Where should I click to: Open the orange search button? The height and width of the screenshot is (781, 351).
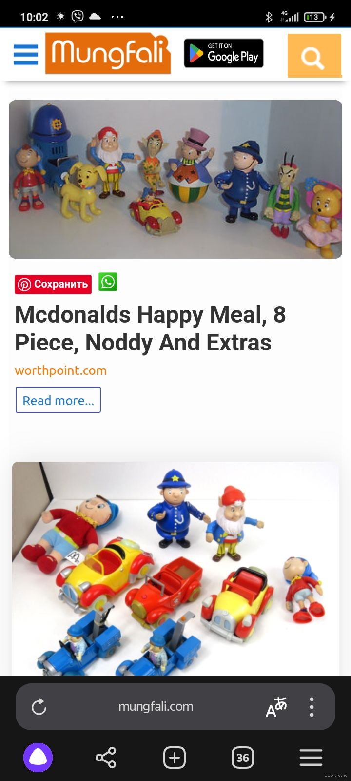pyautogui.click(x=314, y=56)
